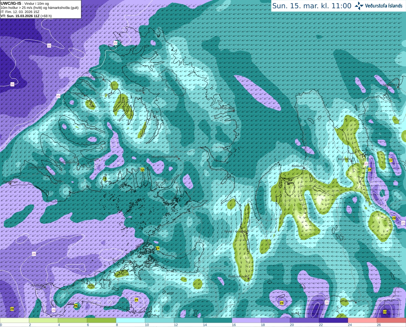Click the date 'Sun. 15. mar. kl. 11:00'
The height and width of the screenshot is (327, 406).
(x=312, y=6)
